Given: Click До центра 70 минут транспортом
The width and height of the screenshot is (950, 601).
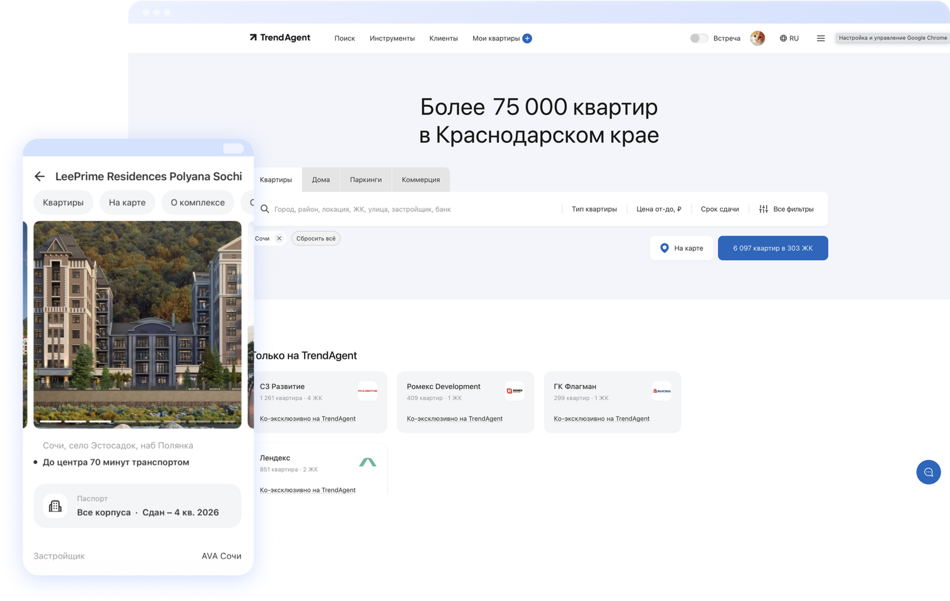Looking at the screenshot, I should tap(116, 462).
